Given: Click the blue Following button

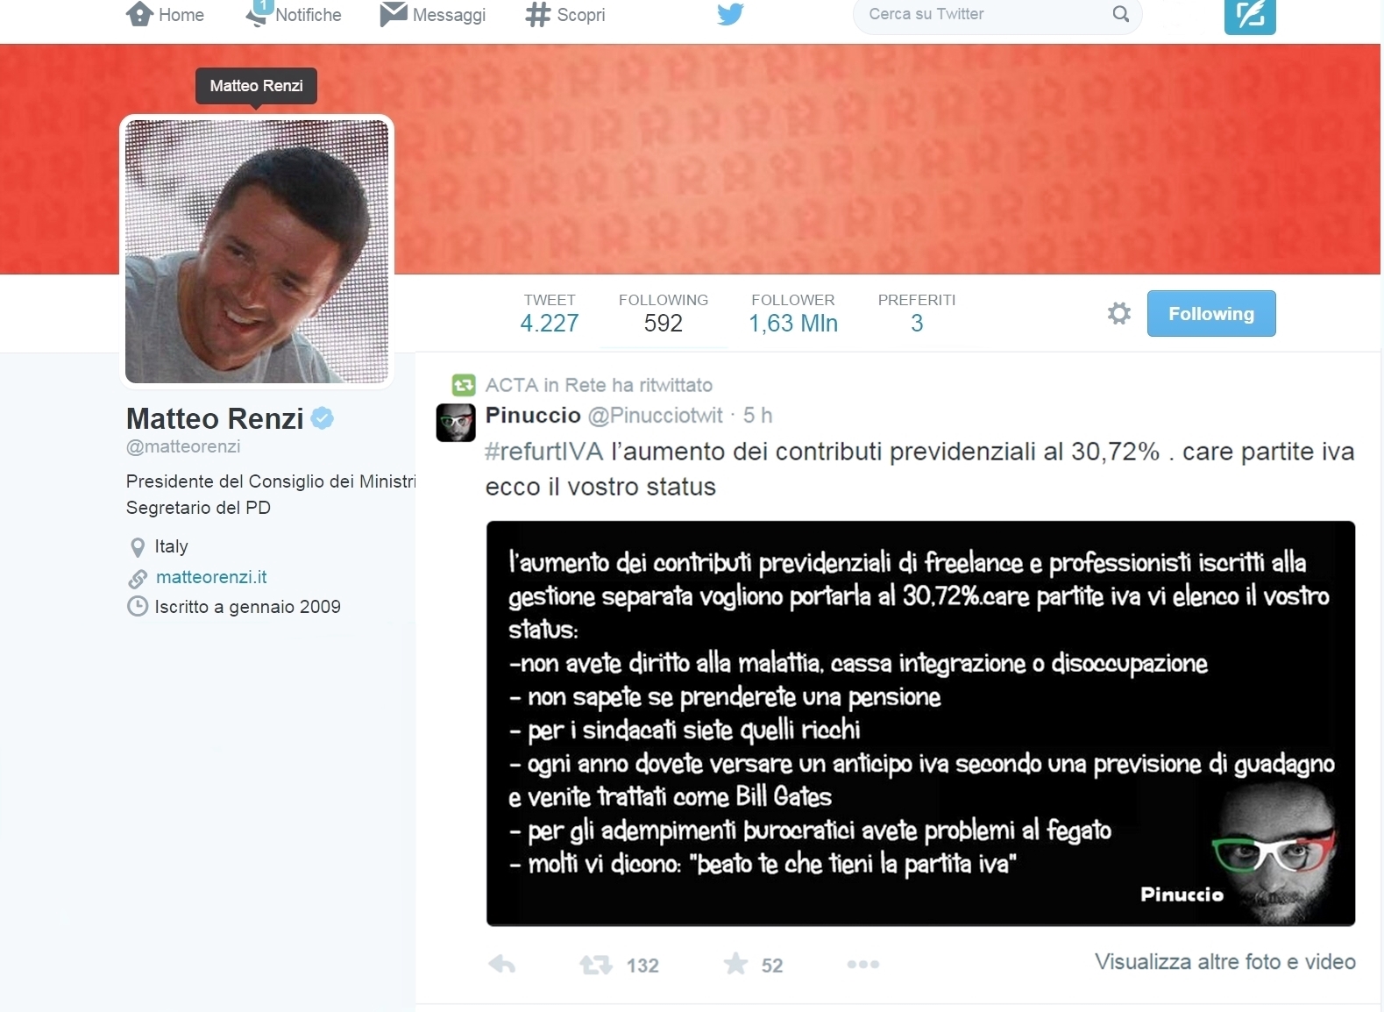Looking at the screenshot, I should pyautogui.click(x=1211, y=313).
